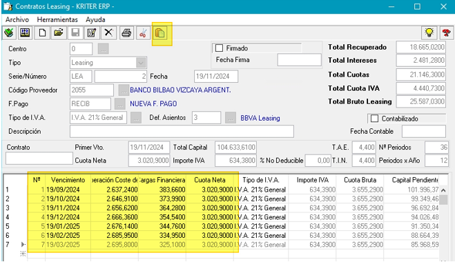Select the row 7 current-record arrow marker
Viewport: 455px width, 262px height.
coord(23,245)
